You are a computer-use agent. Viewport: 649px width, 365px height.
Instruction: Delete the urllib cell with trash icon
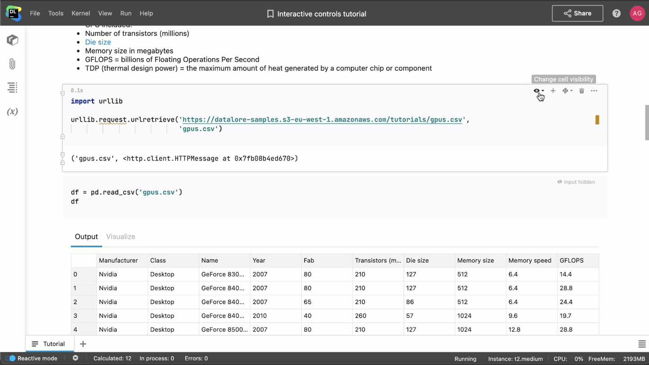click(581, 91)
